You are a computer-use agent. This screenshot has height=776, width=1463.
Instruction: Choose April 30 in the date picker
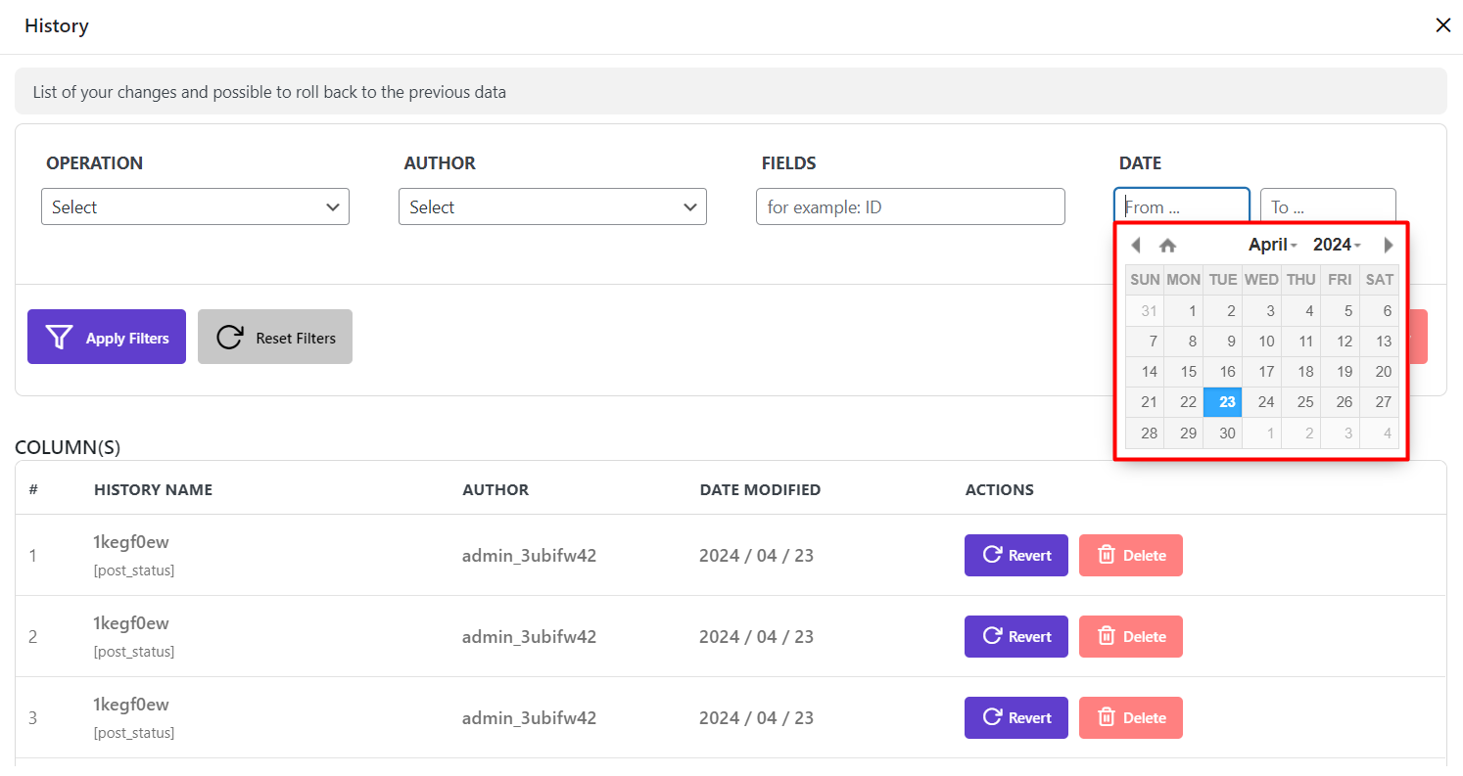pos(1227,433)
